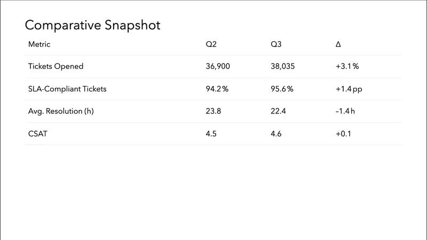The height and width of the screenshot is (240, 427).
Task: Click the CSAT Q3 value 4.6
Action: [276, 134]
